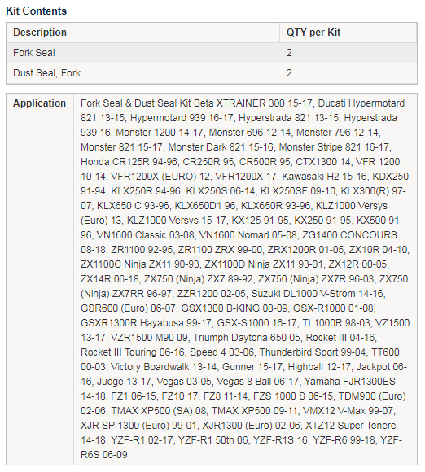This screenshot has width=425, height=472.
Task: Click the Yamaha FJR1300ES entry
Action: click(350, 382)
